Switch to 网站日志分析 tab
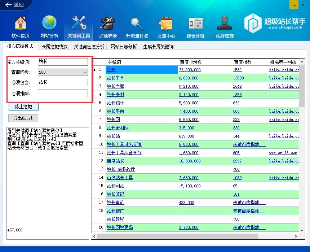Viewport: 310px width, 252px height. click(124, 47)
